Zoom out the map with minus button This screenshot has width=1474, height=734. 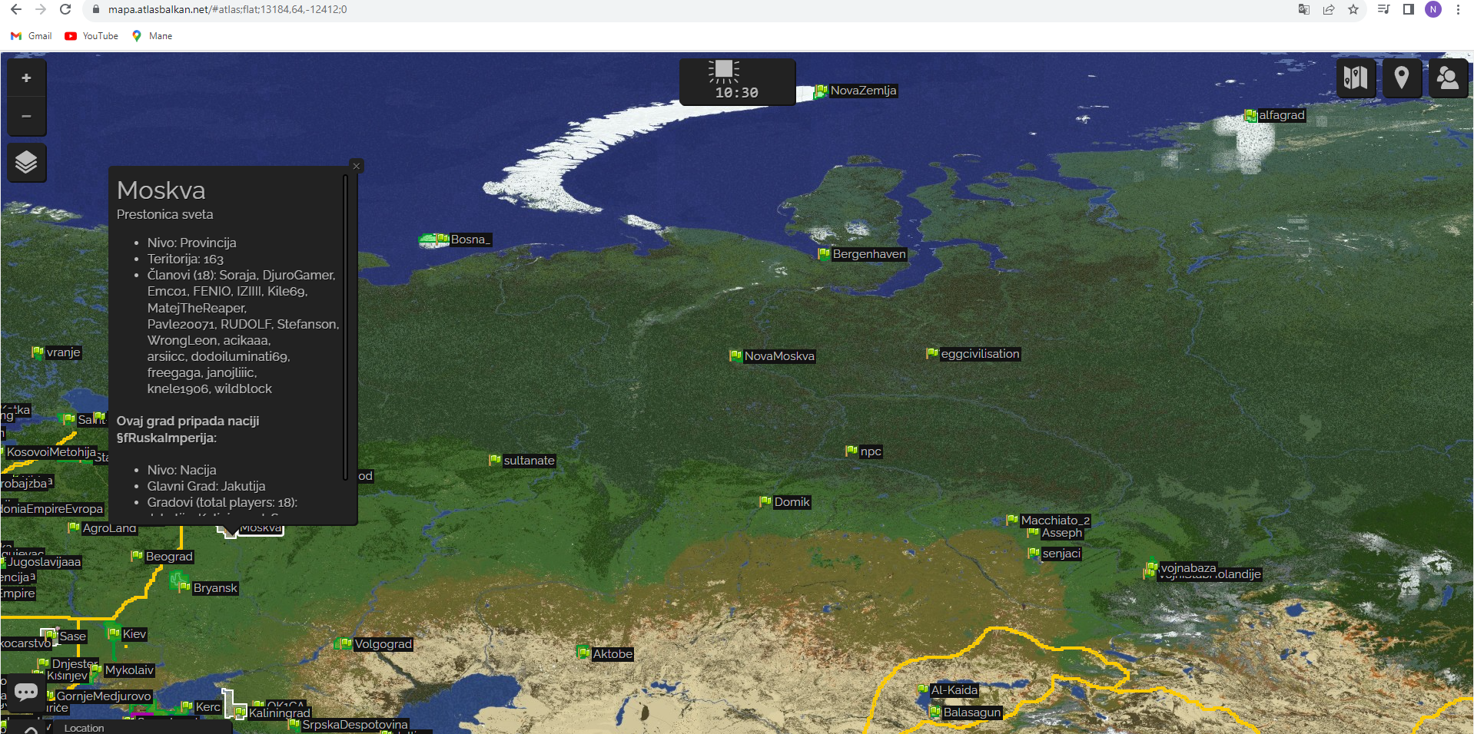click(27, 117)
